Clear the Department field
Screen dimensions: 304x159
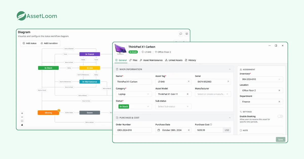pyautogui.click(x=279, y=102)
